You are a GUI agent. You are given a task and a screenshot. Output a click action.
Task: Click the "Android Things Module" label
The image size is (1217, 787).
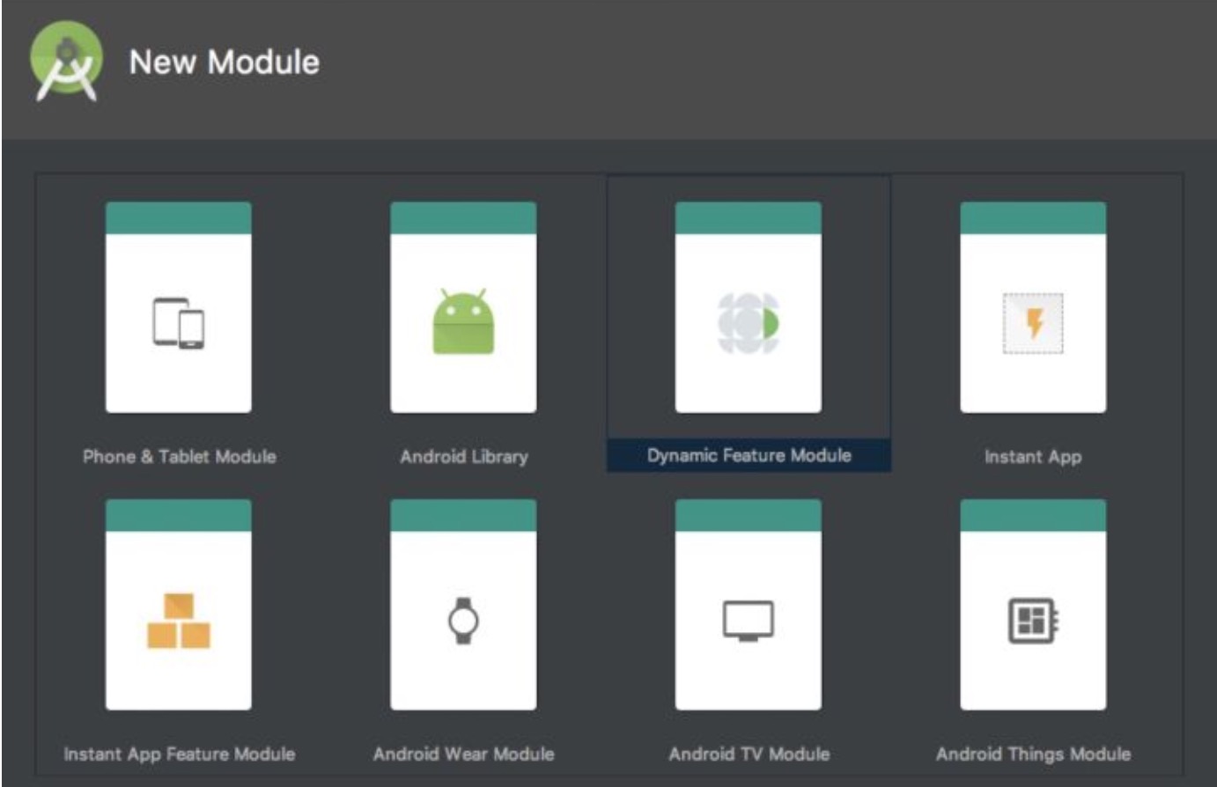(x=1034, y=754)
